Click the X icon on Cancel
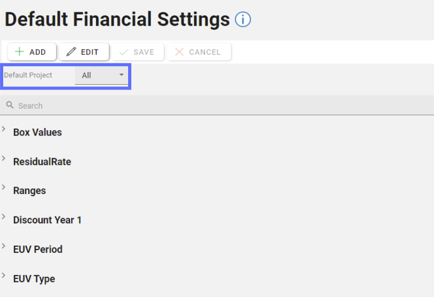 point(179,52)
